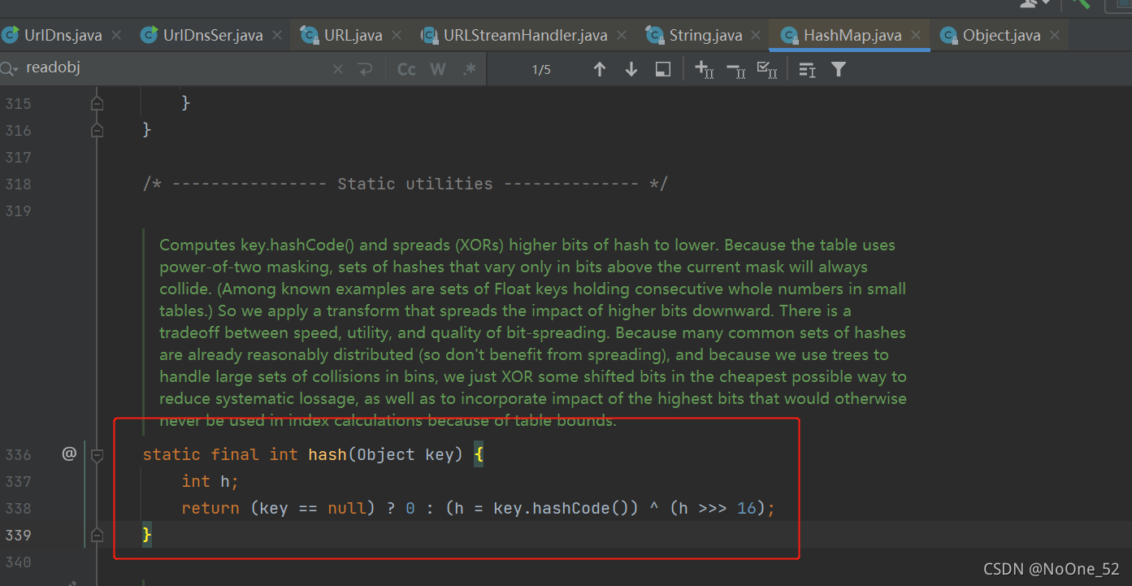
Task: Close the UrlDns.java tab
Action: [x=116, y=36]
